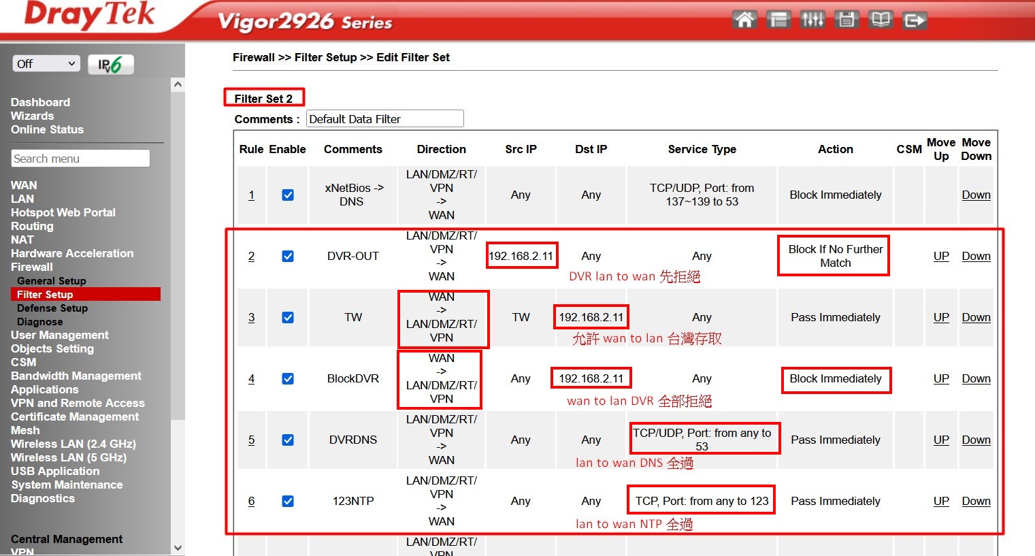The height and width of the screenshot is (556, 1035).
Task: Click the IPv6 icon button
Action: (x=111, y=65)
